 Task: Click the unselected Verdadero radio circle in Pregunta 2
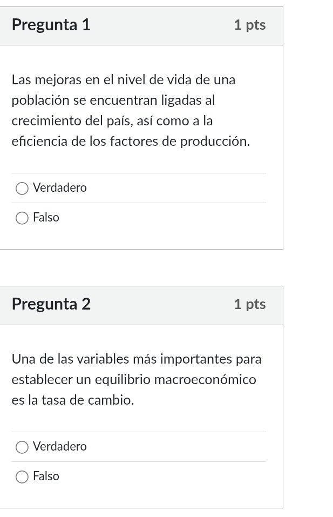22,447
